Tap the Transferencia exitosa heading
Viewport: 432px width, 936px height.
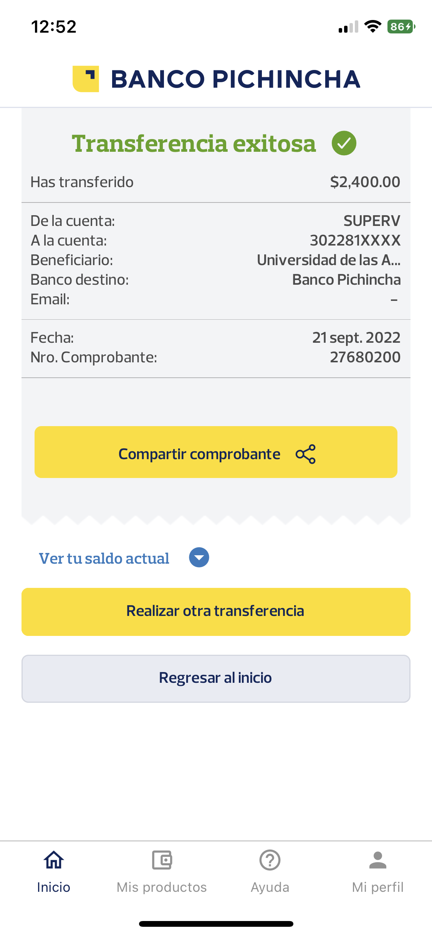(194, 144)
